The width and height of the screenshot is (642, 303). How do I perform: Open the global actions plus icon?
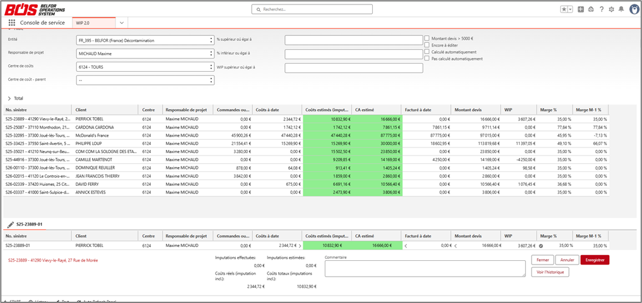581,9
